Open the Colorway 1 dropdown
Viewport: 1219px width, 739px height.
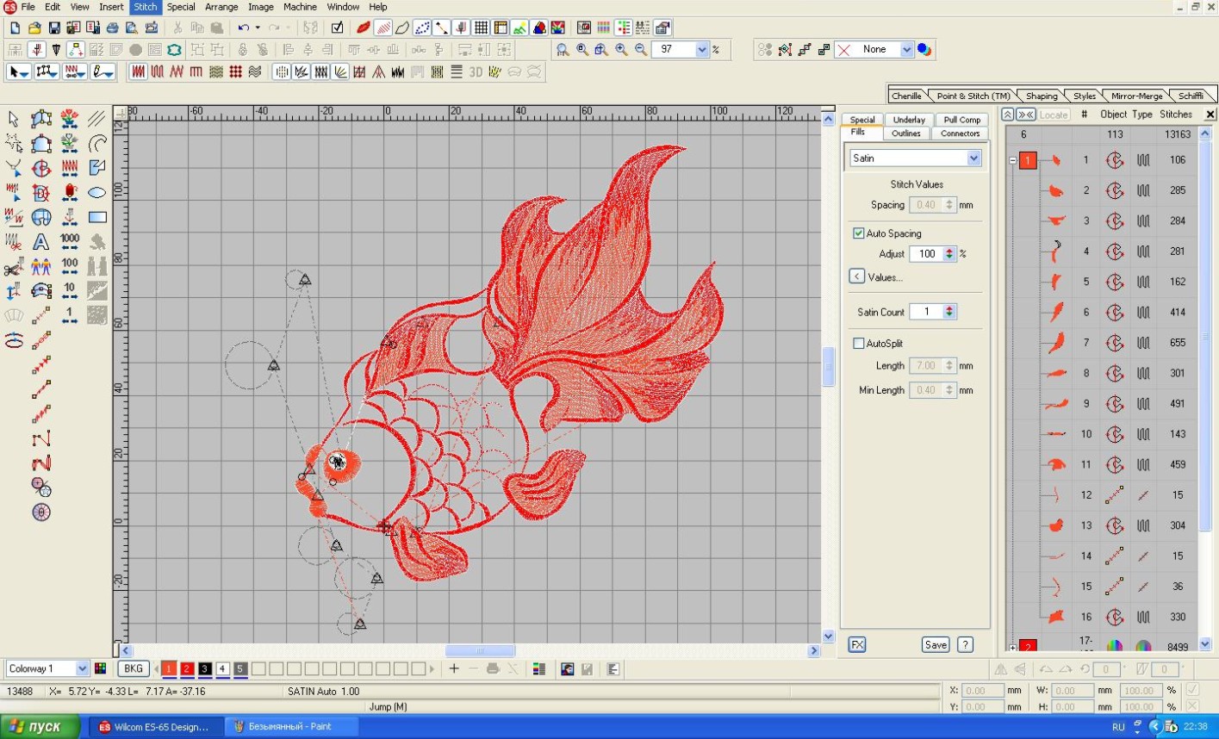point(82,668)
